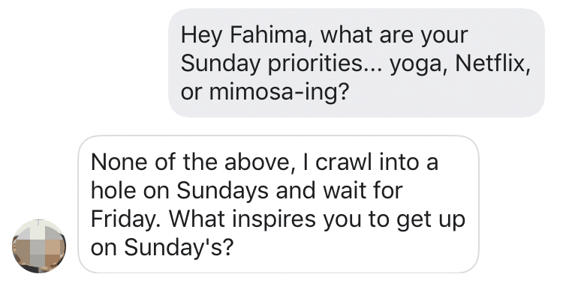Tap the word "Netflix" in the sent message
The width and height of the screenshot is (563, 289).
[492, 64]
